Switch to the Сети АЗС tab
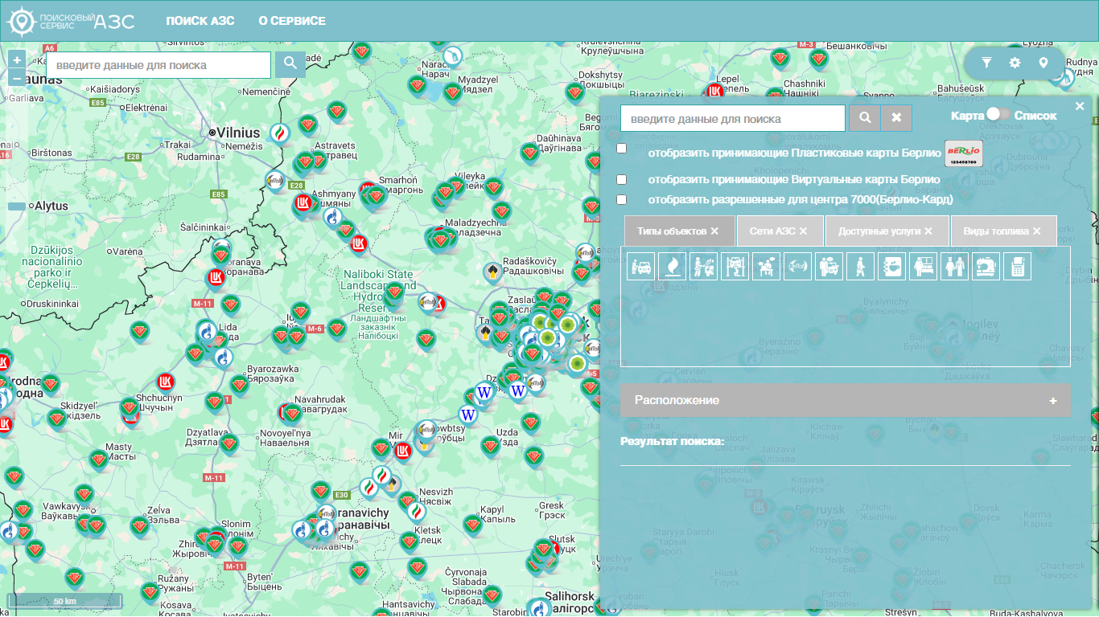The height and width of the screenshot is (617, 1099). point(780,231)
